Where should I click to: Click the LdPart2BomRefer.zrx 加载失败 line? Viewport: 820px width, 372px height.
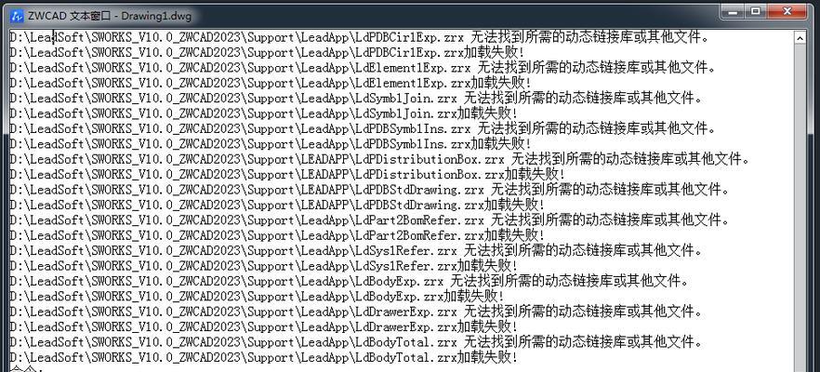pyautogui.click(x=277, y=235)
